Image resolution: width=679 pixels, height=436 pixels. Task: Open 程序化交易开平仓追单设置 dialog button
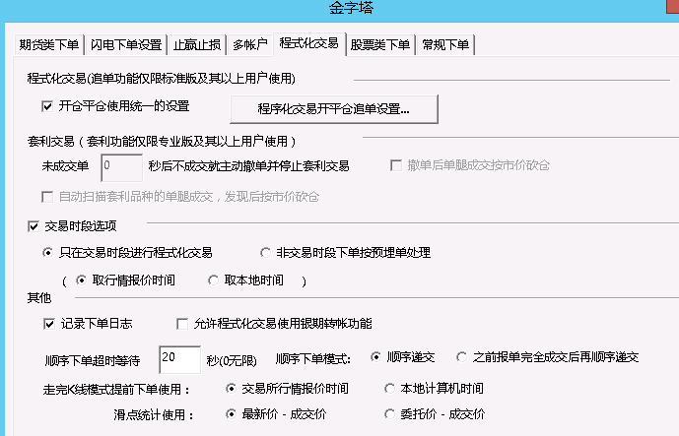[x=334, y=109]
